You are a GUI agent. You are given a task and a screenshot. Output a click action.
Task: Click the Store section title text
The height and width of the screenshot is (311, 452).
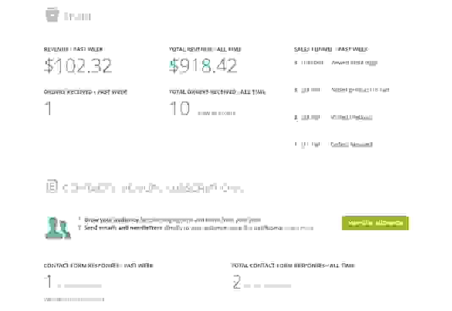point(77,17)
